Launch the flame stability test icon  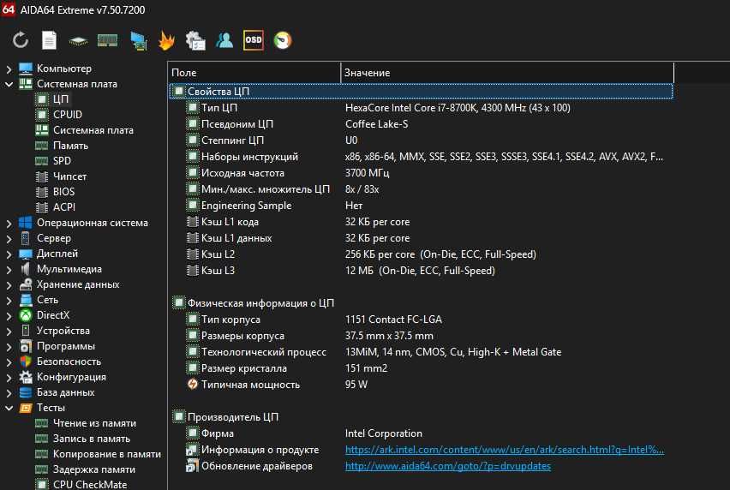point(166,39)
